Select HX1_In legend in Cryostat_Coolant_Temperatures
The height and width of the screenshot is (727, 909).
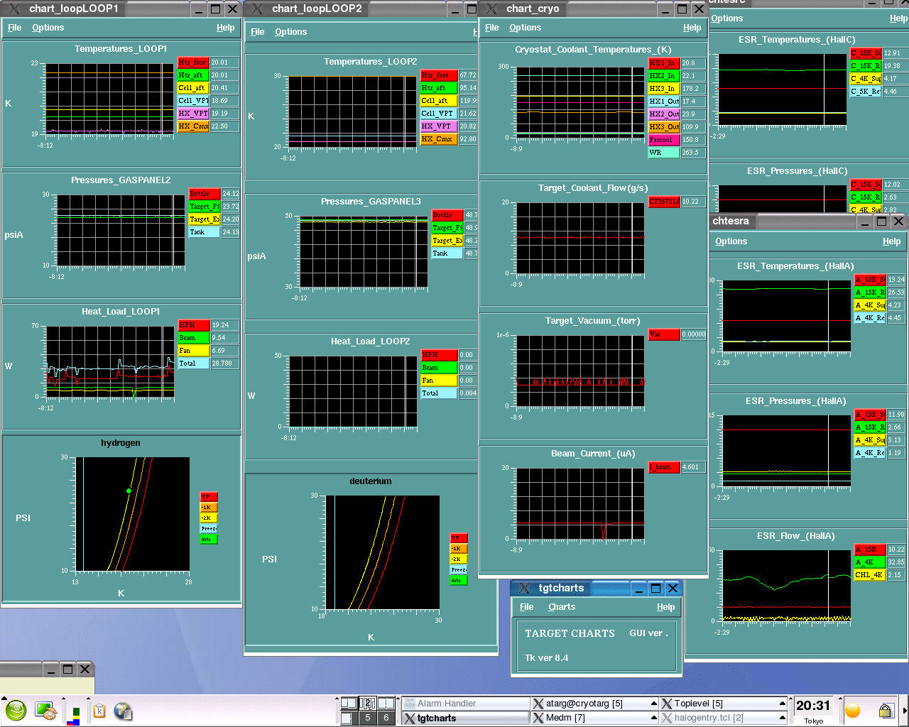[x=663, y=63]
